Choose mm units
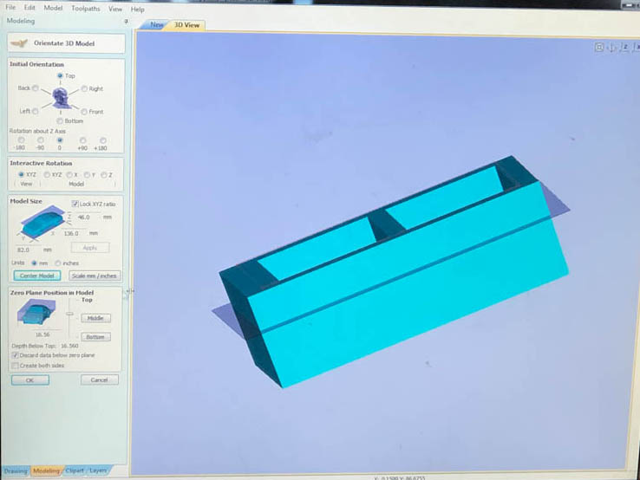The image size is (640, 480). [35, 263]
